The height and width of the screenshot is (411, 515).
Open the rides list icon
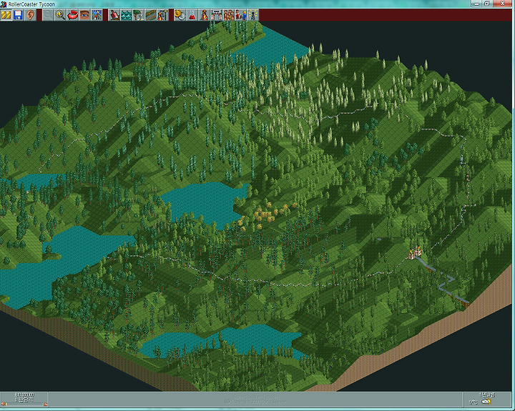pyautogui.click(x=205, y=15)
